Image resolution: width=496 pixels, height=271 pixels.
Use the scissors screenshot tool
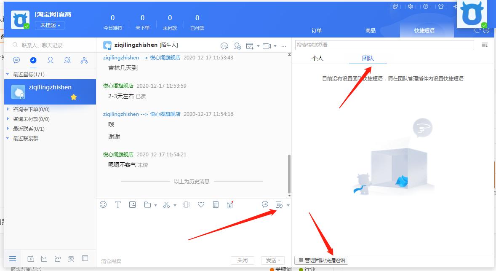pyautogui.click(x=166, y=204)
